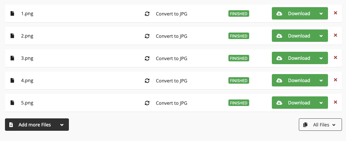The image size is (346, 141).
Task: Select Convert to JPG on 5.png row
Action: coord(171,103)
